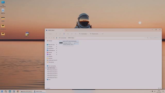Click the Cut scissors icon in toolbar

coord(56,34)
